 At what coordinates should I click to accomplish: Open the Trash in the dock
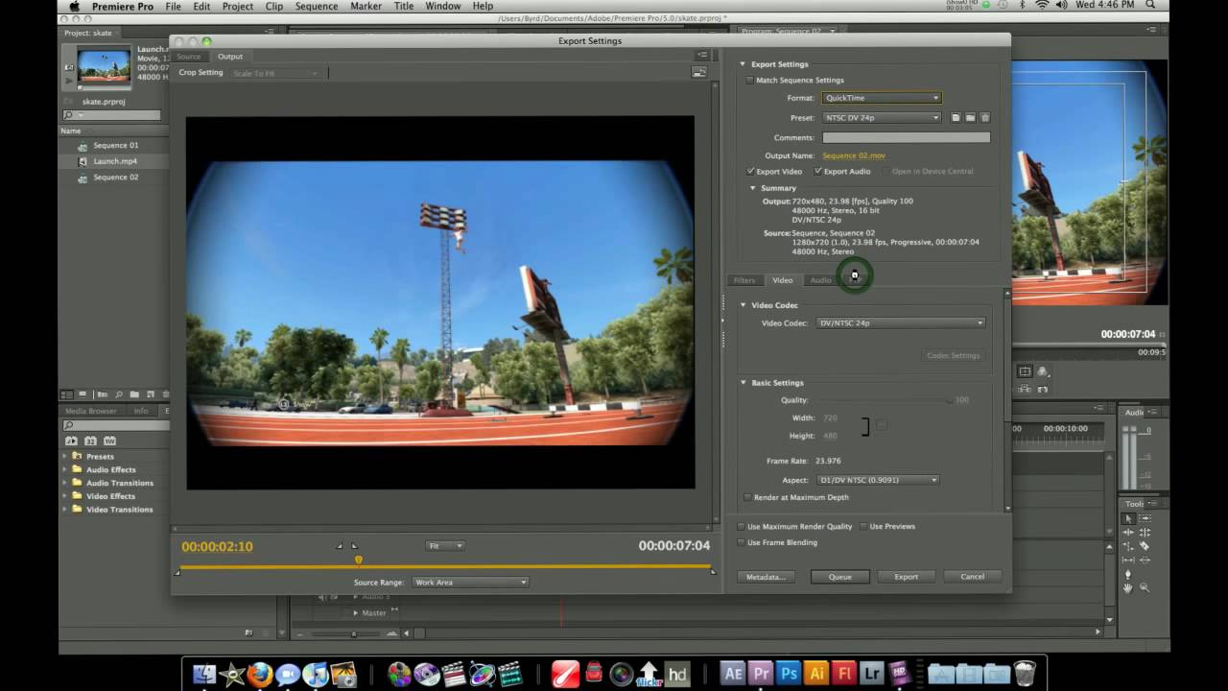click(x=1025, y=674)
